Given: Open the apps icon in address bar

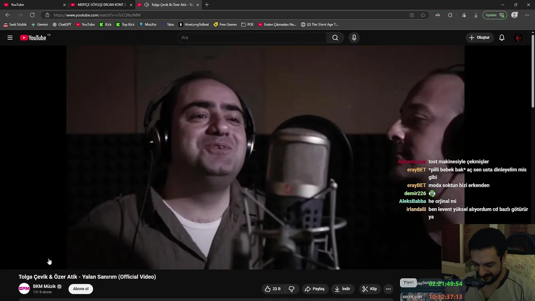Looking at the screenshot, I should (412, 15).
